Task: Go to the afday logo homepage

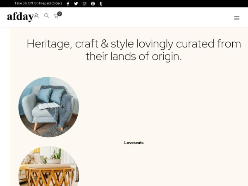Action: pos(20,17)
